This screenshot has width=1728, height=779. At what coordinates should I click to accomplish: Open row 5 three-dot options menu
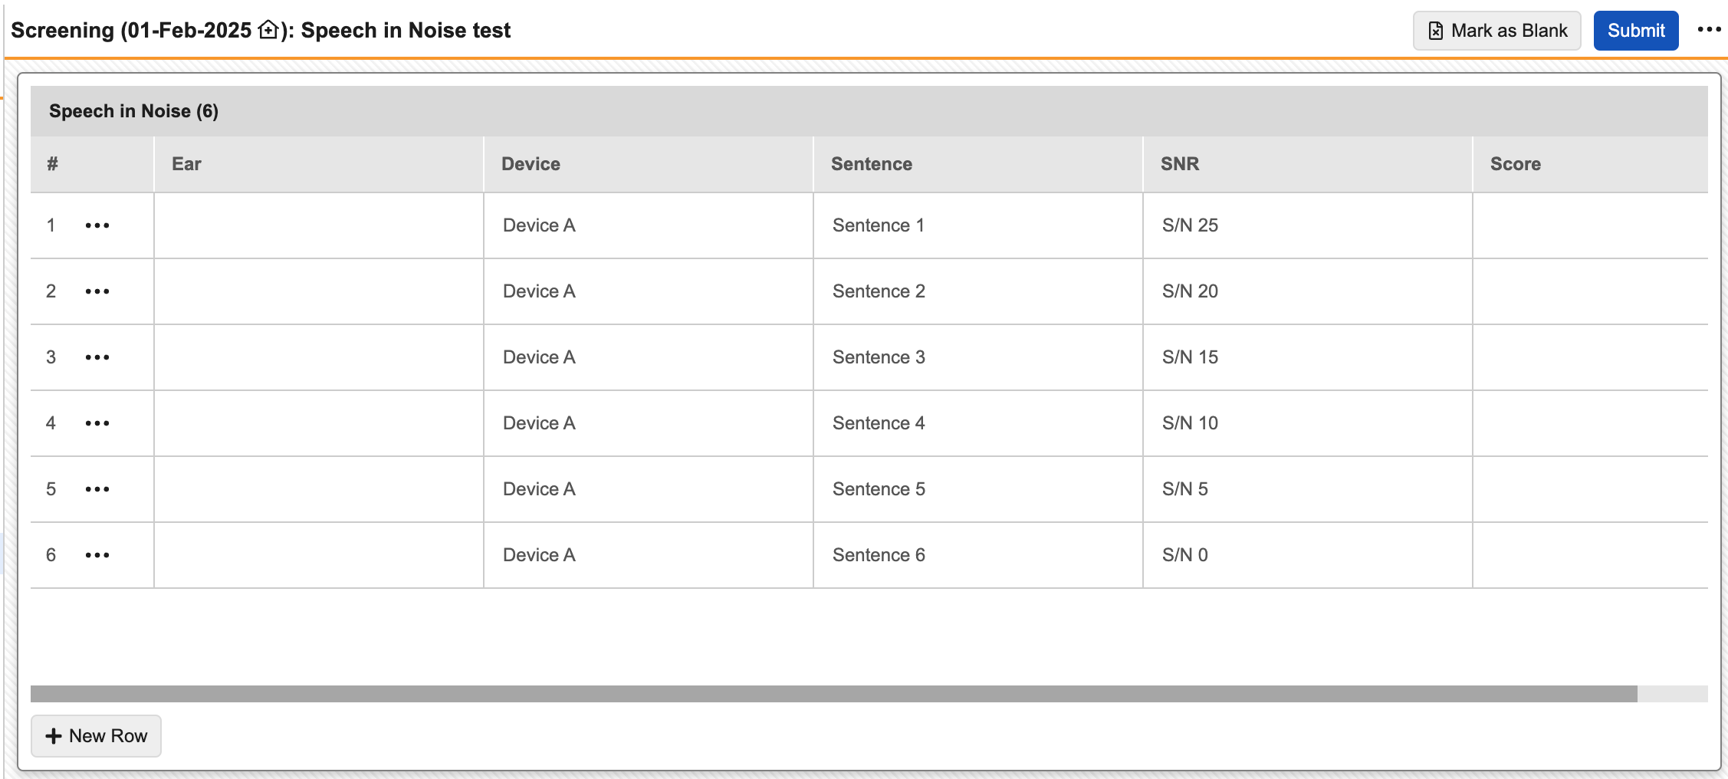tap(97, 489)
